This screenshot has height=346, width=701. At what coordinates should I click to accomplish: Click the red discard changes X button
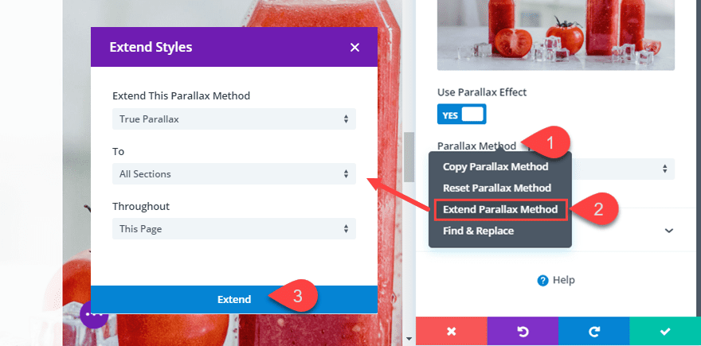[452, 331]
